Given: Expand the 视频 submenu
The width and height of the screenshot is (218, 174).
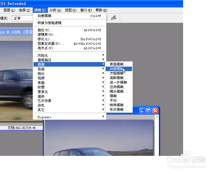Looking at the screenshot, I should (69, 78).
